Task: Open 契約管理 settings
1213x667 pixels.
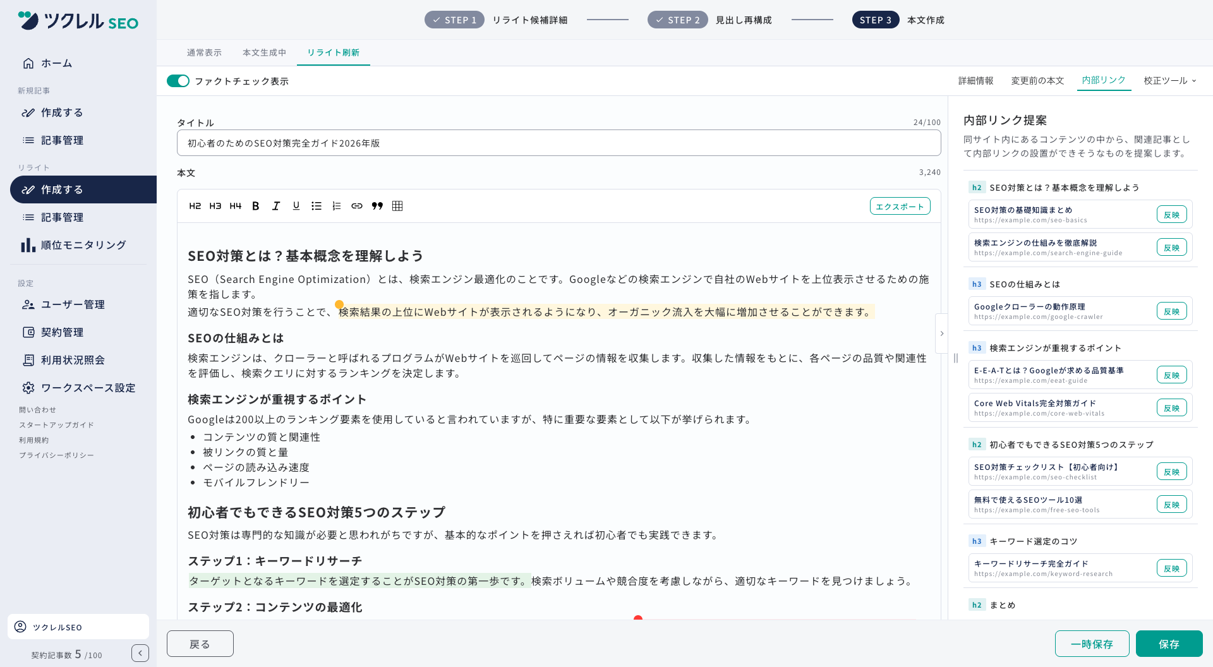Action: [x=78, y=332]
